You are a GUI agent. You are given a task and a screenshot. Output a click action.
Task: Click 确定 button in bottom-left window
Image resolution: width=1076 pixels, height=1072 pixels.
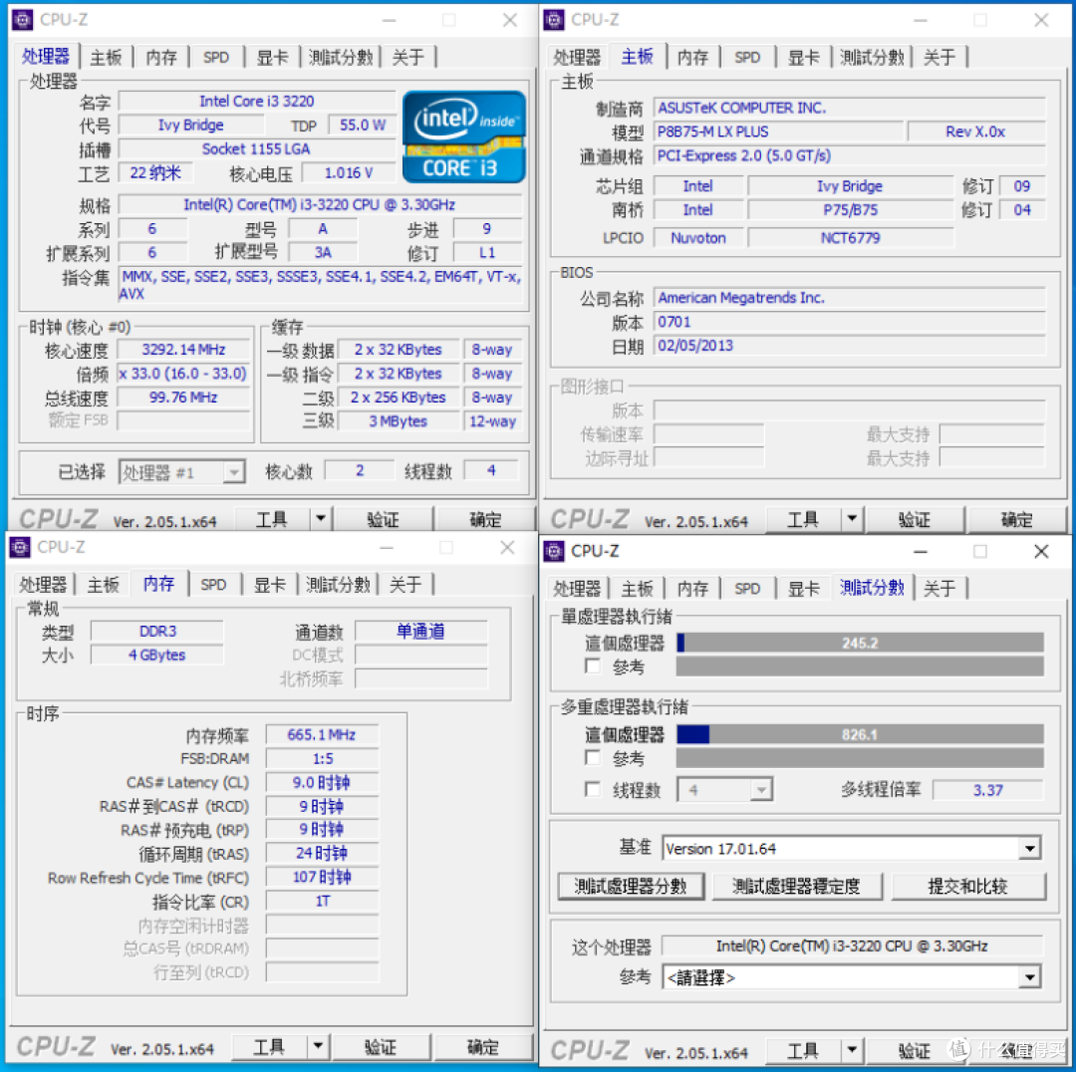483,1047
